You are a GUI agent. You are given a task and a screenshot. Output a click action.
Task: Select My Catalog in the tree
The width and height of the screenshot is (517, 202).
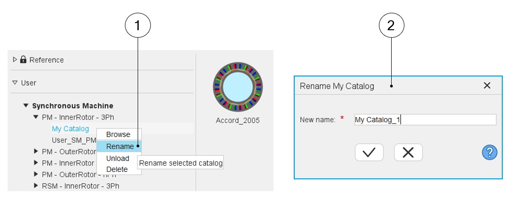tap(70, 128)
